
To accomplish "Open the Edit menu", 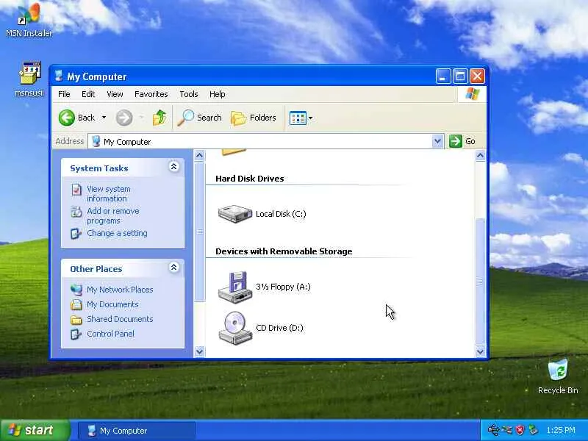I will (x=88, y=94).
